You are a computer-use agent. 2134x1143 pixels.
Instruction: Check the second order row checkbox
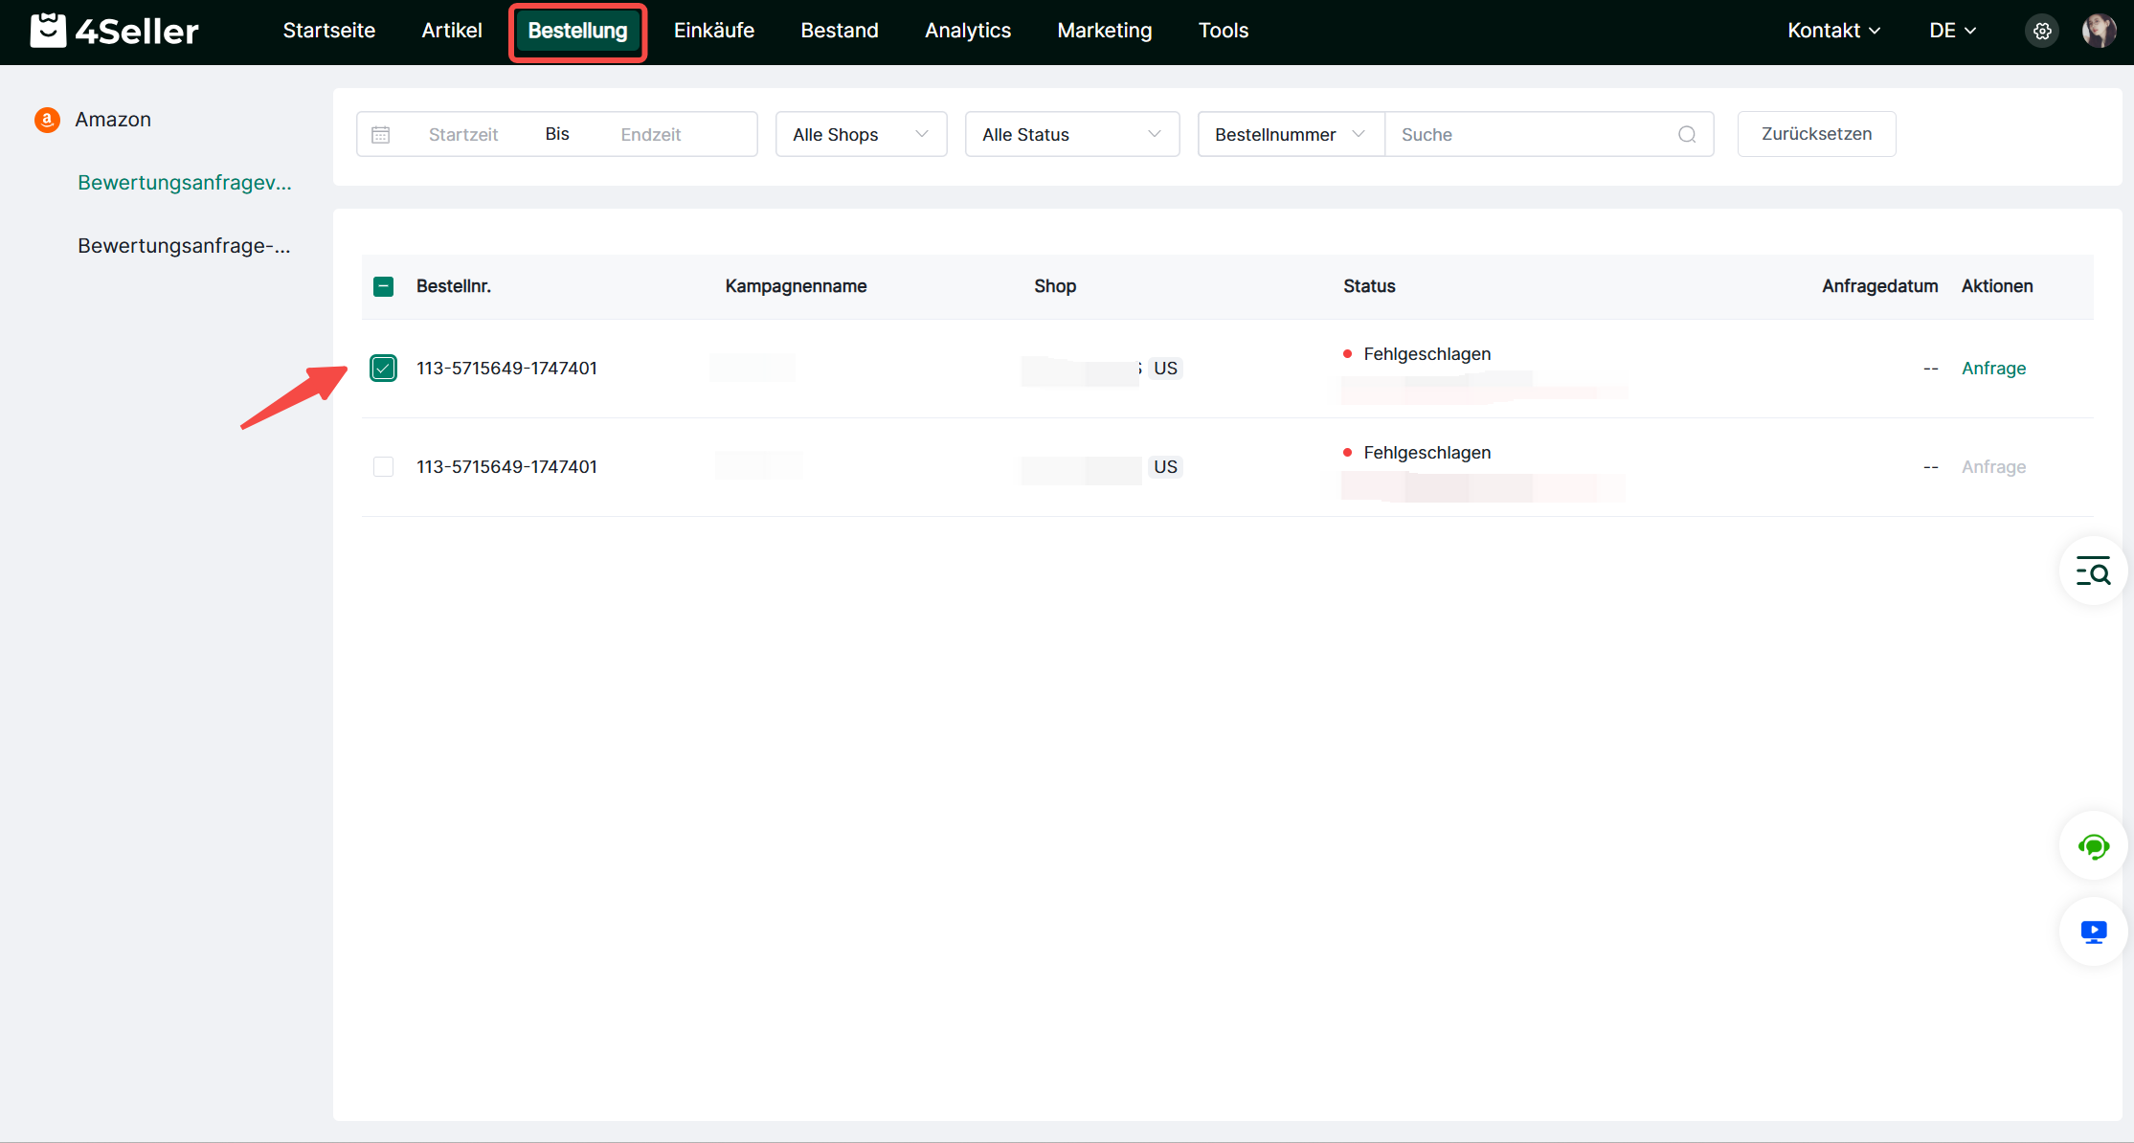(x=383, y=467)
